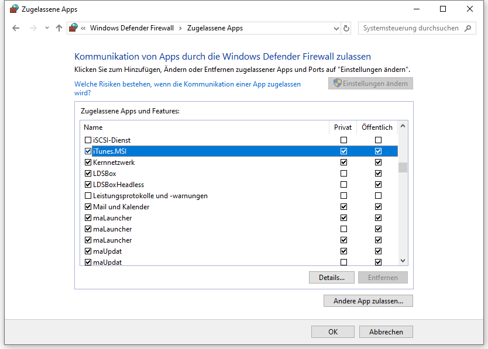
Task: Click the list scrollbar thumb
Action: [x=403, y=167]
